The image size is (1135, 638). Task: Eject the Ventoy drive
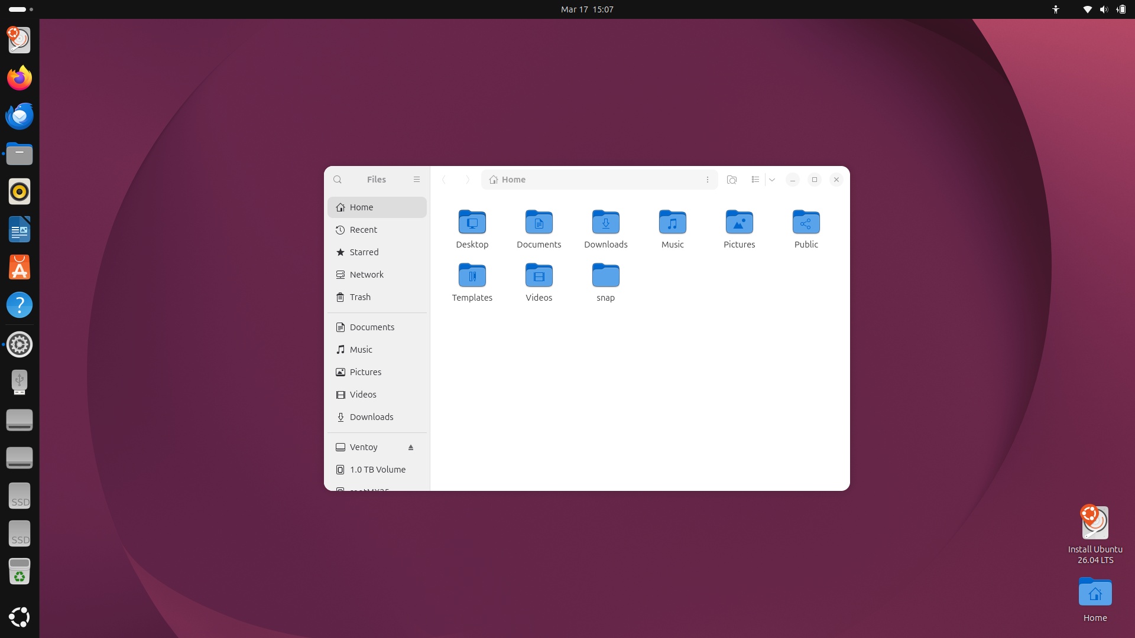coord(411,448)
